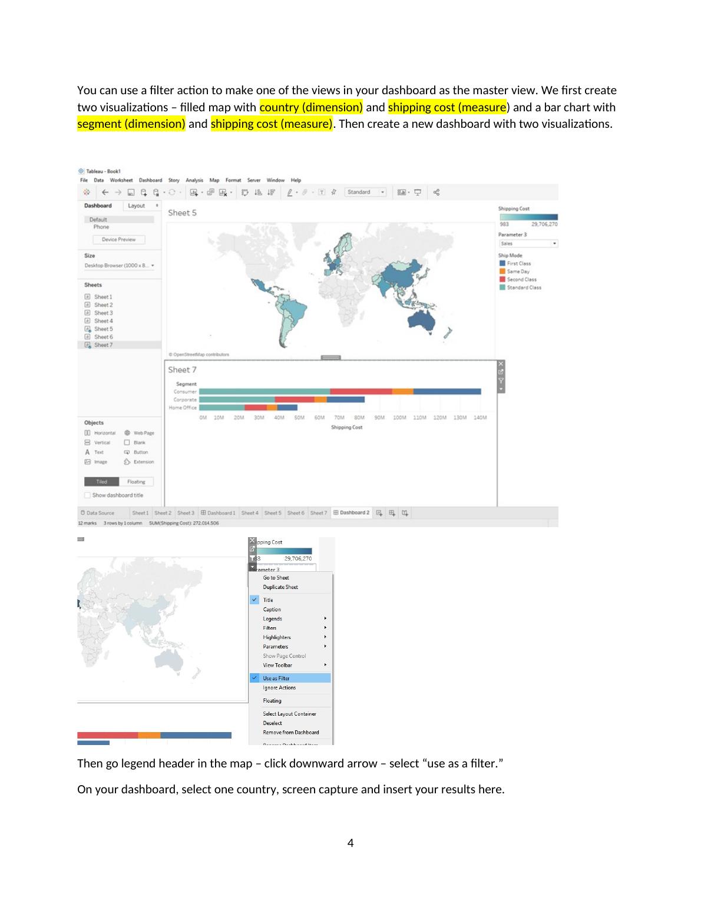
Task: Select the Image object icon
Action: point(88,462)
